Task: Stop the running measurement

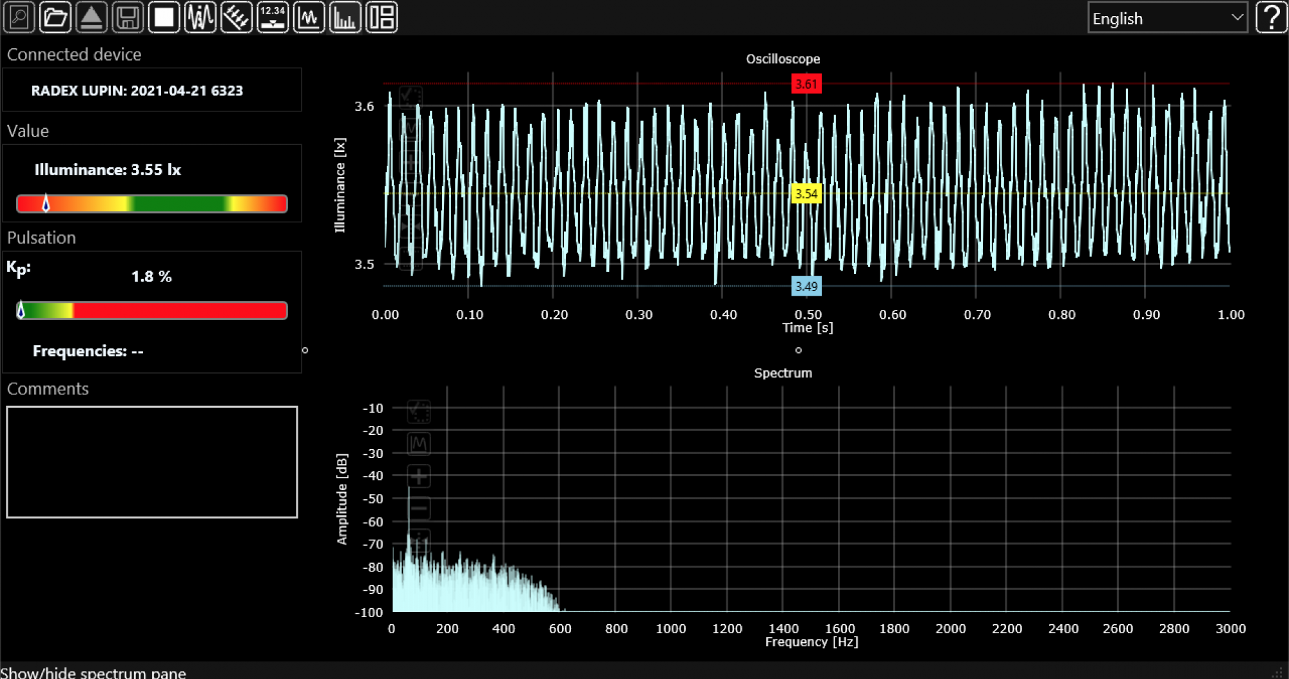Action: click(164, 17)
